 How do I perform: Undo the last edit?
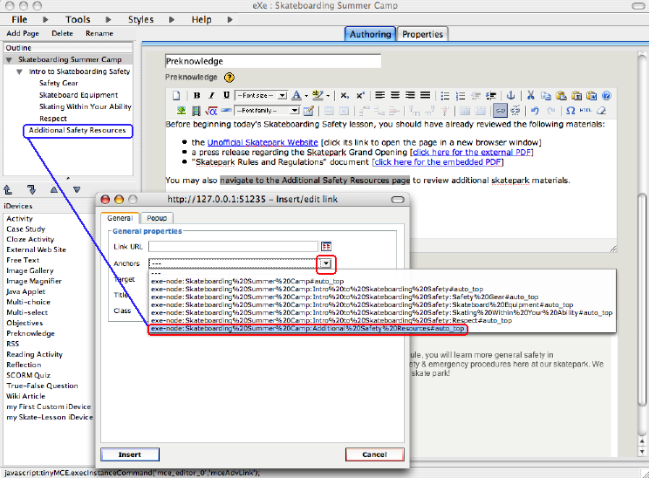[x=536, y=111]
